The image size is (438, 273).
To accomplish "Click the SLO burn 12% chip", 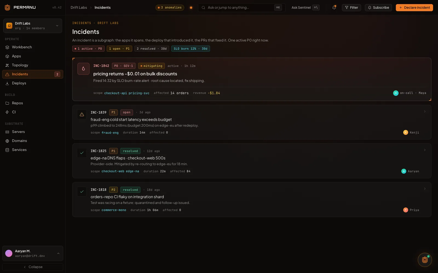I will pyautogui.click(x=191, y=49).
